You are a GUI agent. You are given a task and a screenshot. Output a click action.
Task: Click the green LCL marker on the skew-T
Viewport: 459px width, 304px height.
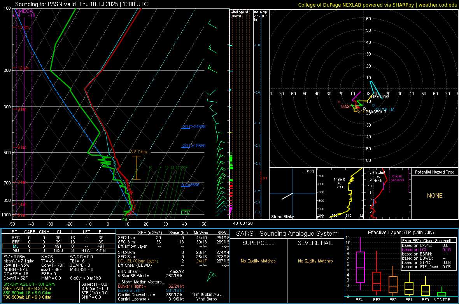[185, 212]
